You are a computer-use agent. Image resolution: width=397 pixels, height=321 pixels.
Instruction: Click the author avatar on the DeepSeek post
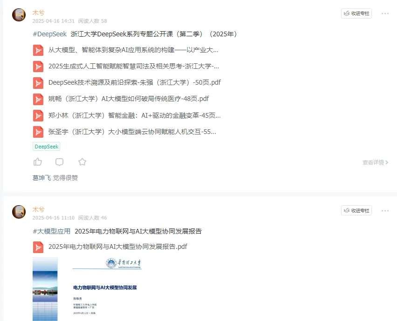click(19, 15)
